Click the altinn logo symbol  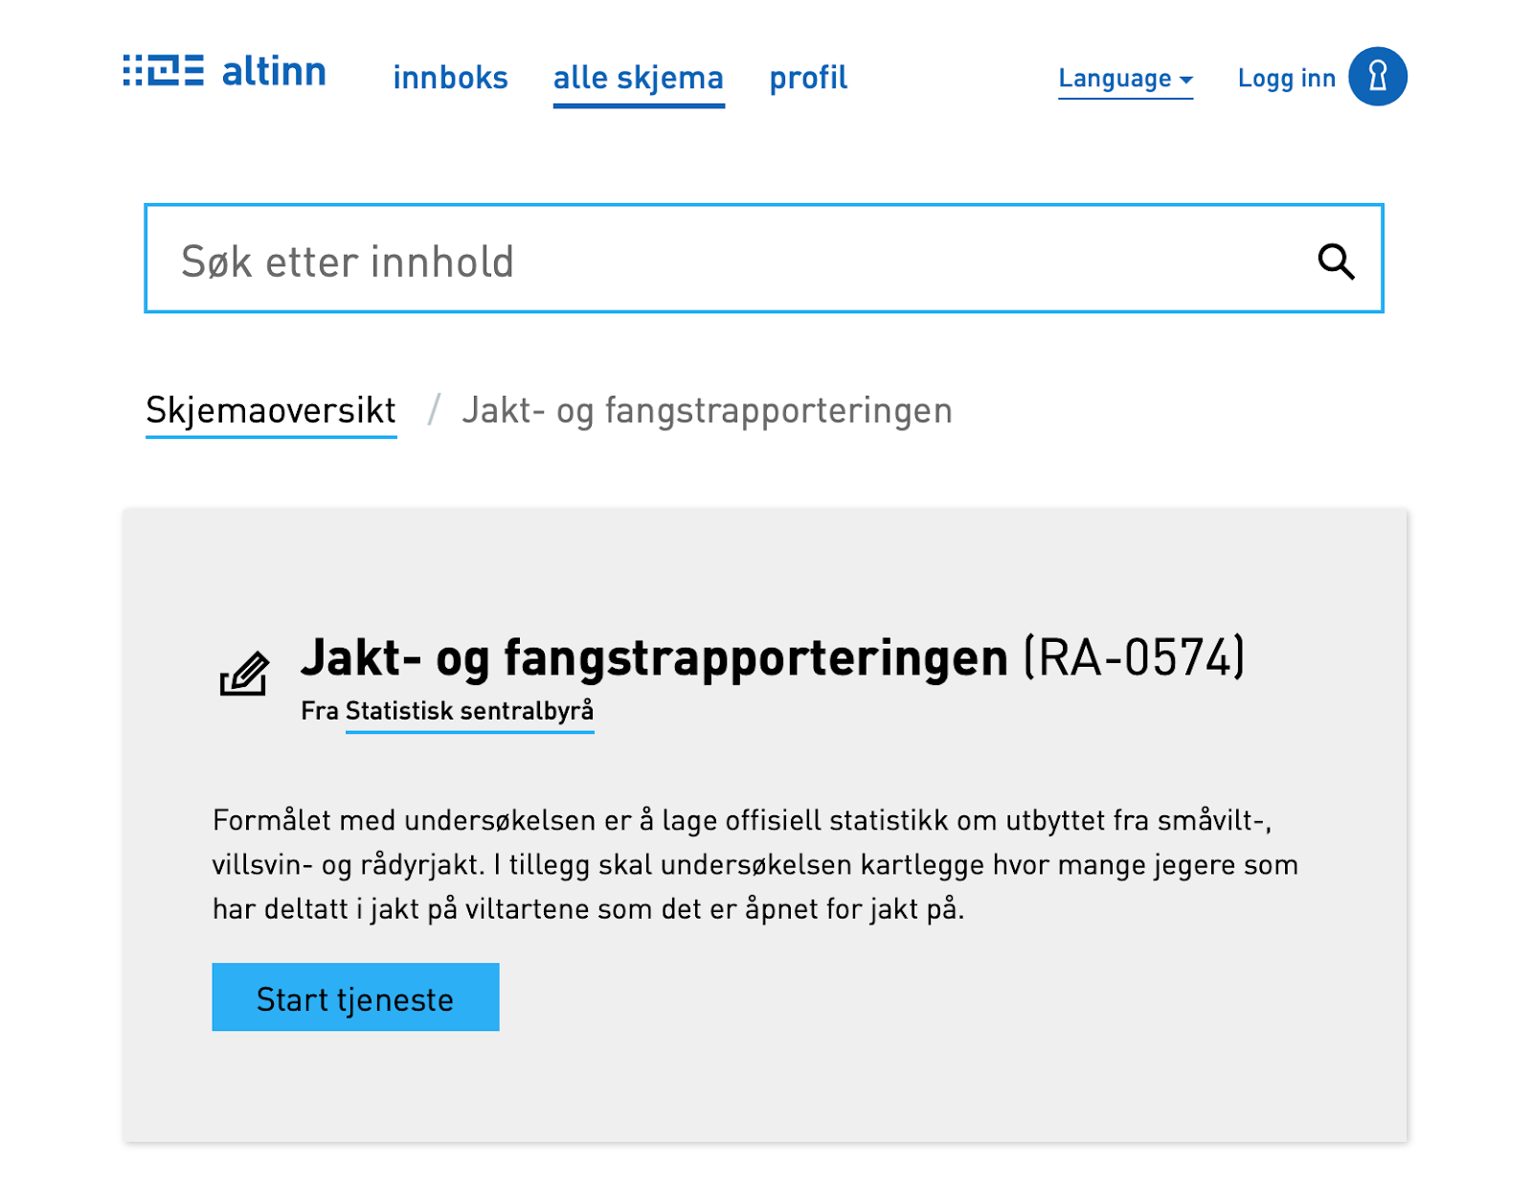[x=164, y=70]
